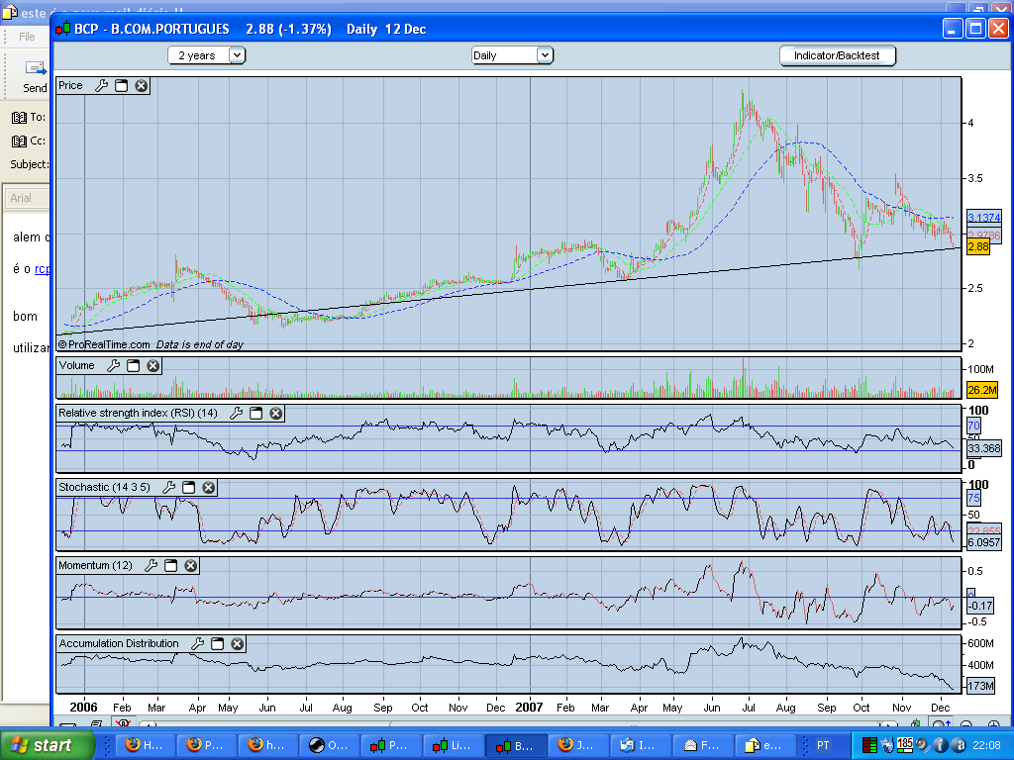This screenshot has height=760, width=1014.
Task: Click the Indicator/Backtest button
Action: (x=838, y=55)
